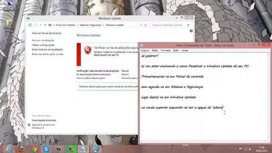The width and height of the screenshot is (272, 153).
Task: Minimize the Notepad window
Action: pos(254,45)
